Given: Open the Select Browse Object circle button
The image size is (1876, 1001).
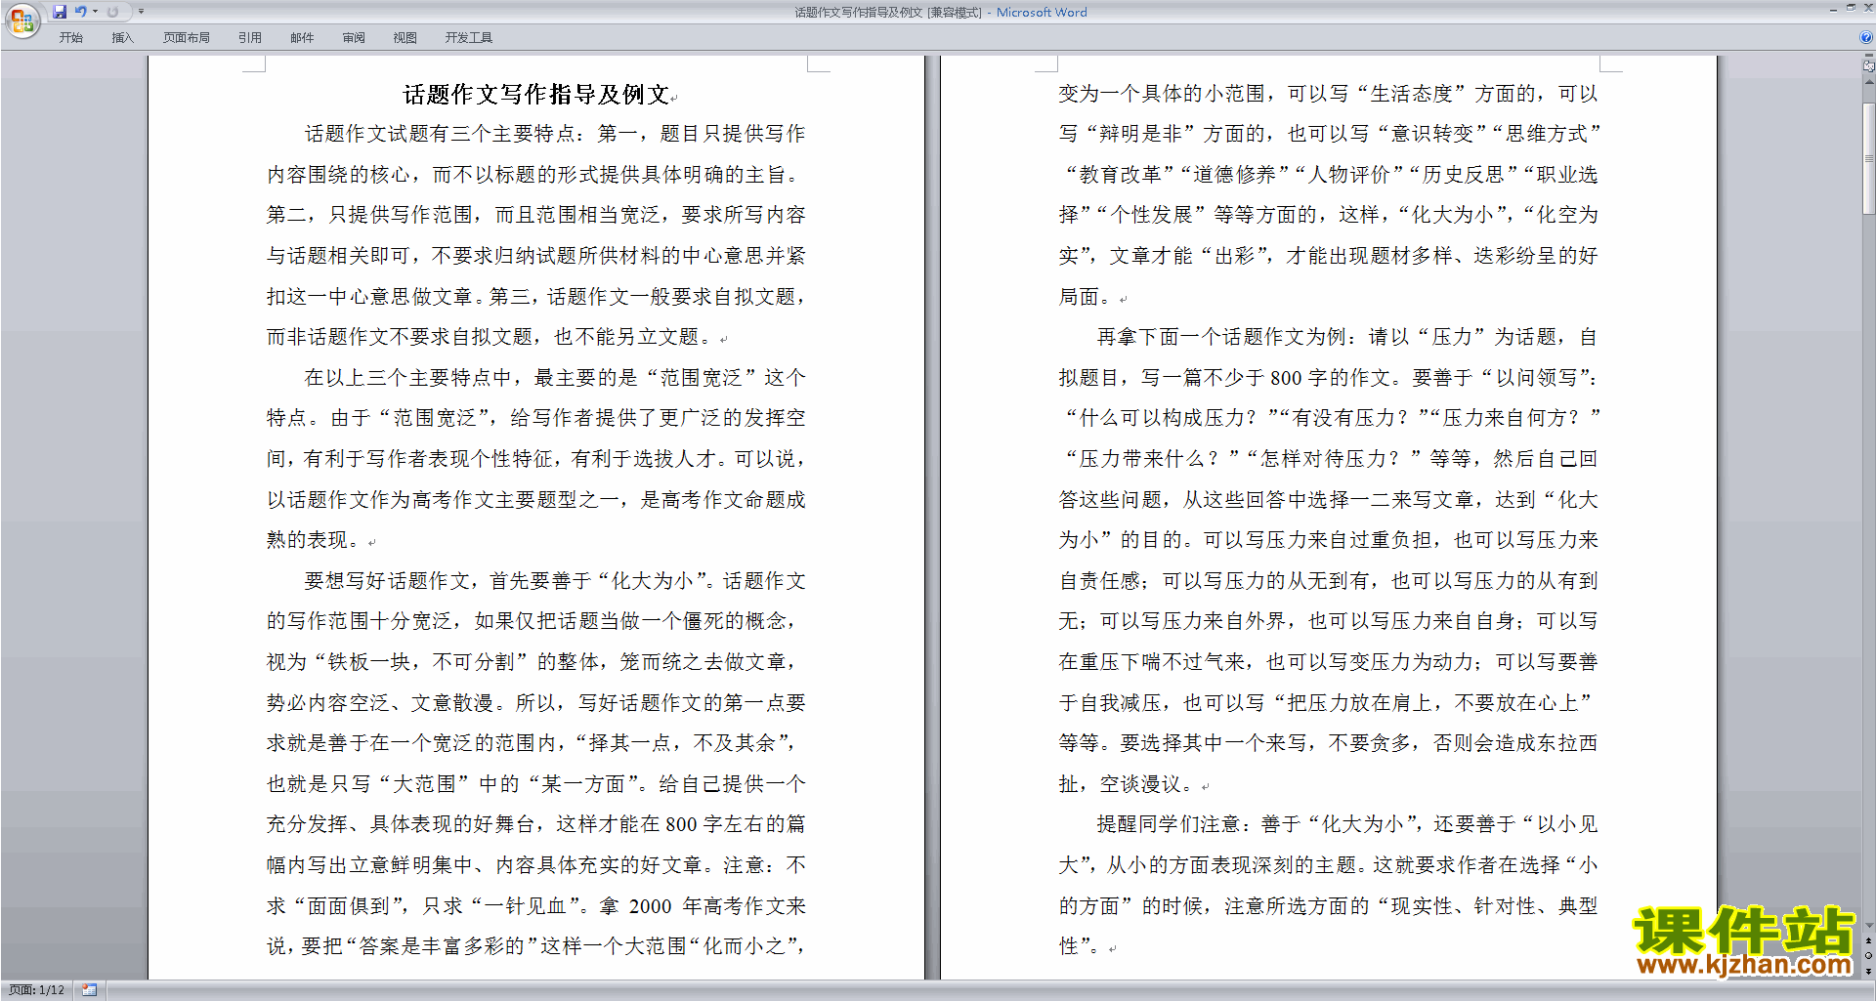Looking at the screenshot, I should click(1868, 956).
